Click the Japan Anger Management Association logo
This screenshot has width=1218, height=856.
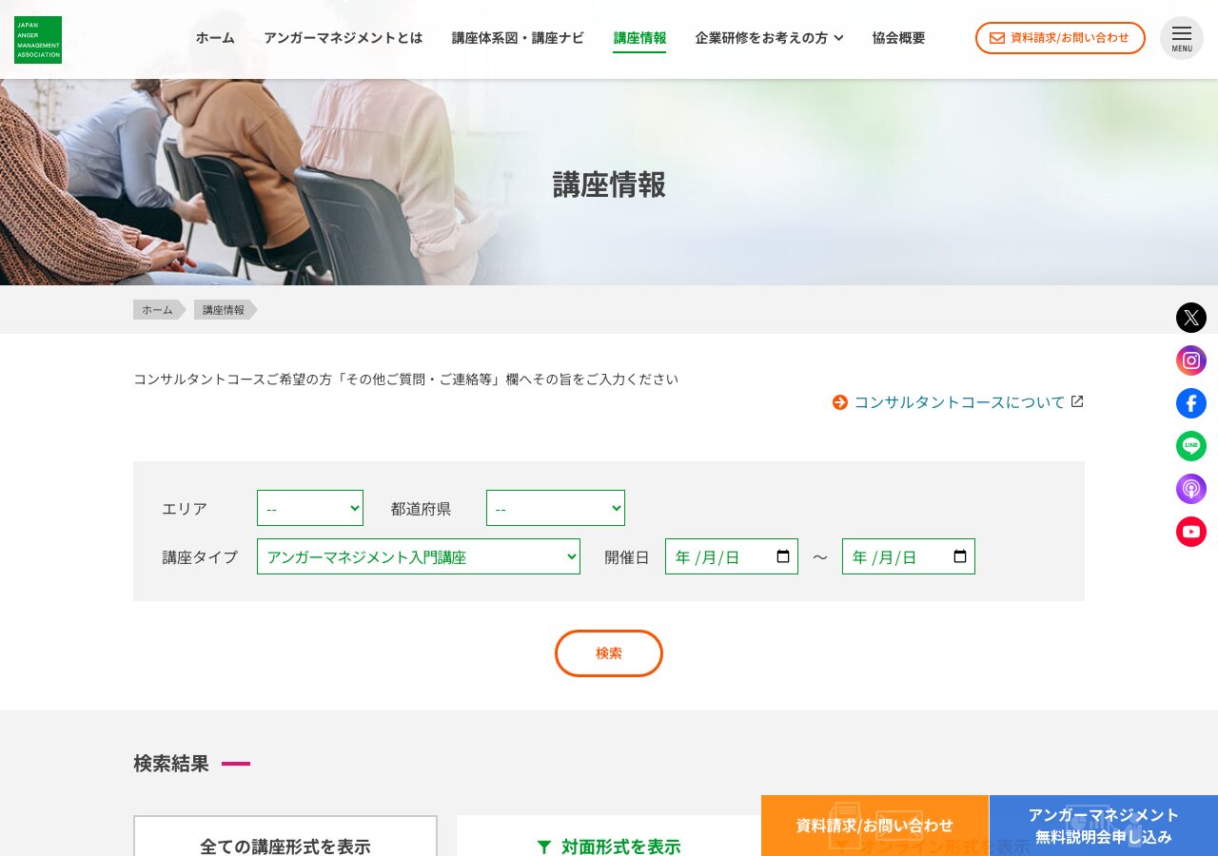38,40
